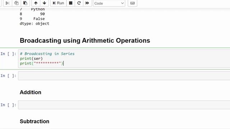
Task: Select the Broadcasting using Arithmetic Operations heading
Action: [x=85, y=40]
